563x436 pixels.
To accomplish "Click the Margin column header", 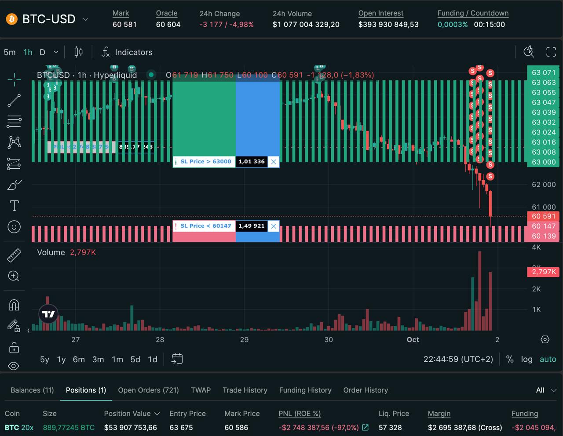I will click(x=439, y=414).
